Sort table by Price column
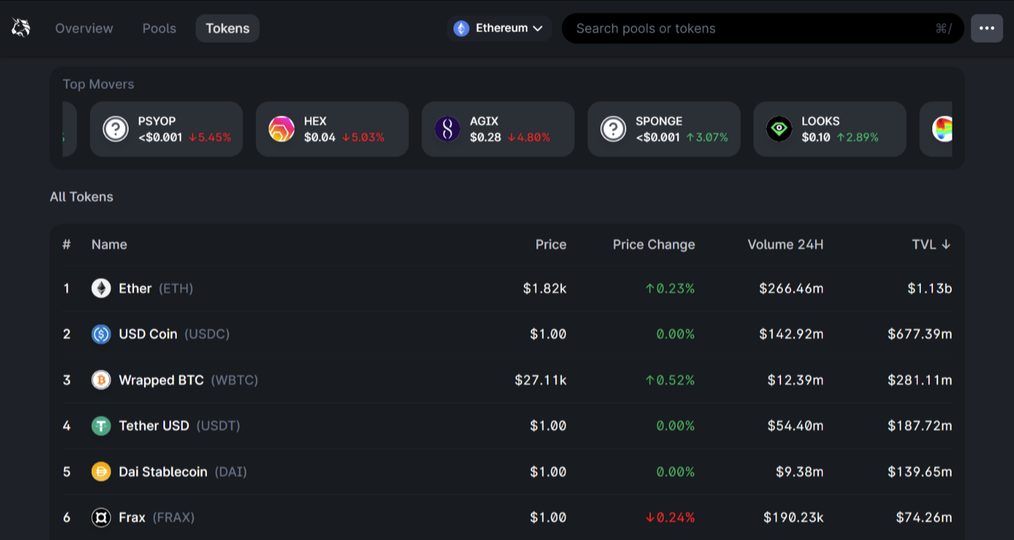1014x540 pixels. (551, 245)
